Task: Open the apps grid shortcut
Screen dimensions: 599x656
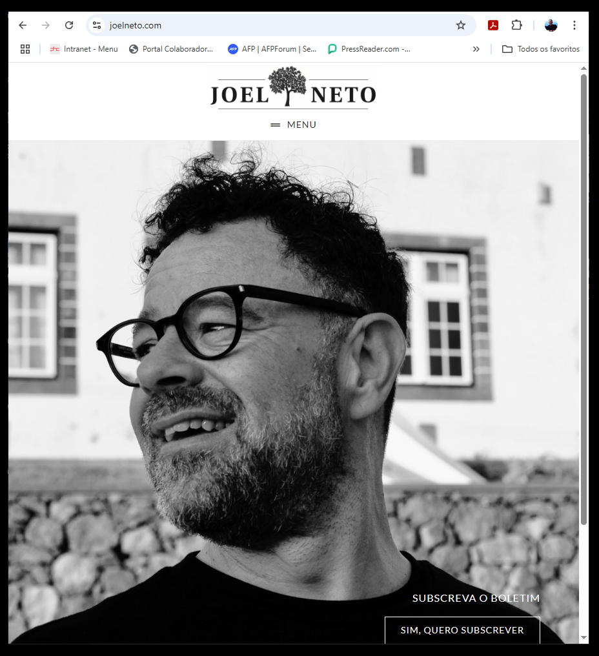Action: tap(25, 49)
